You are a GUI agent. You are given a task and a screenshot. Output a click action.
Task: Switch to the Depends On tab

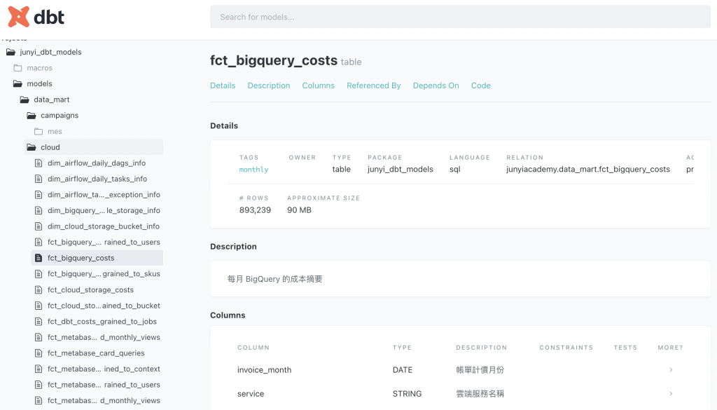pos(436,86)
